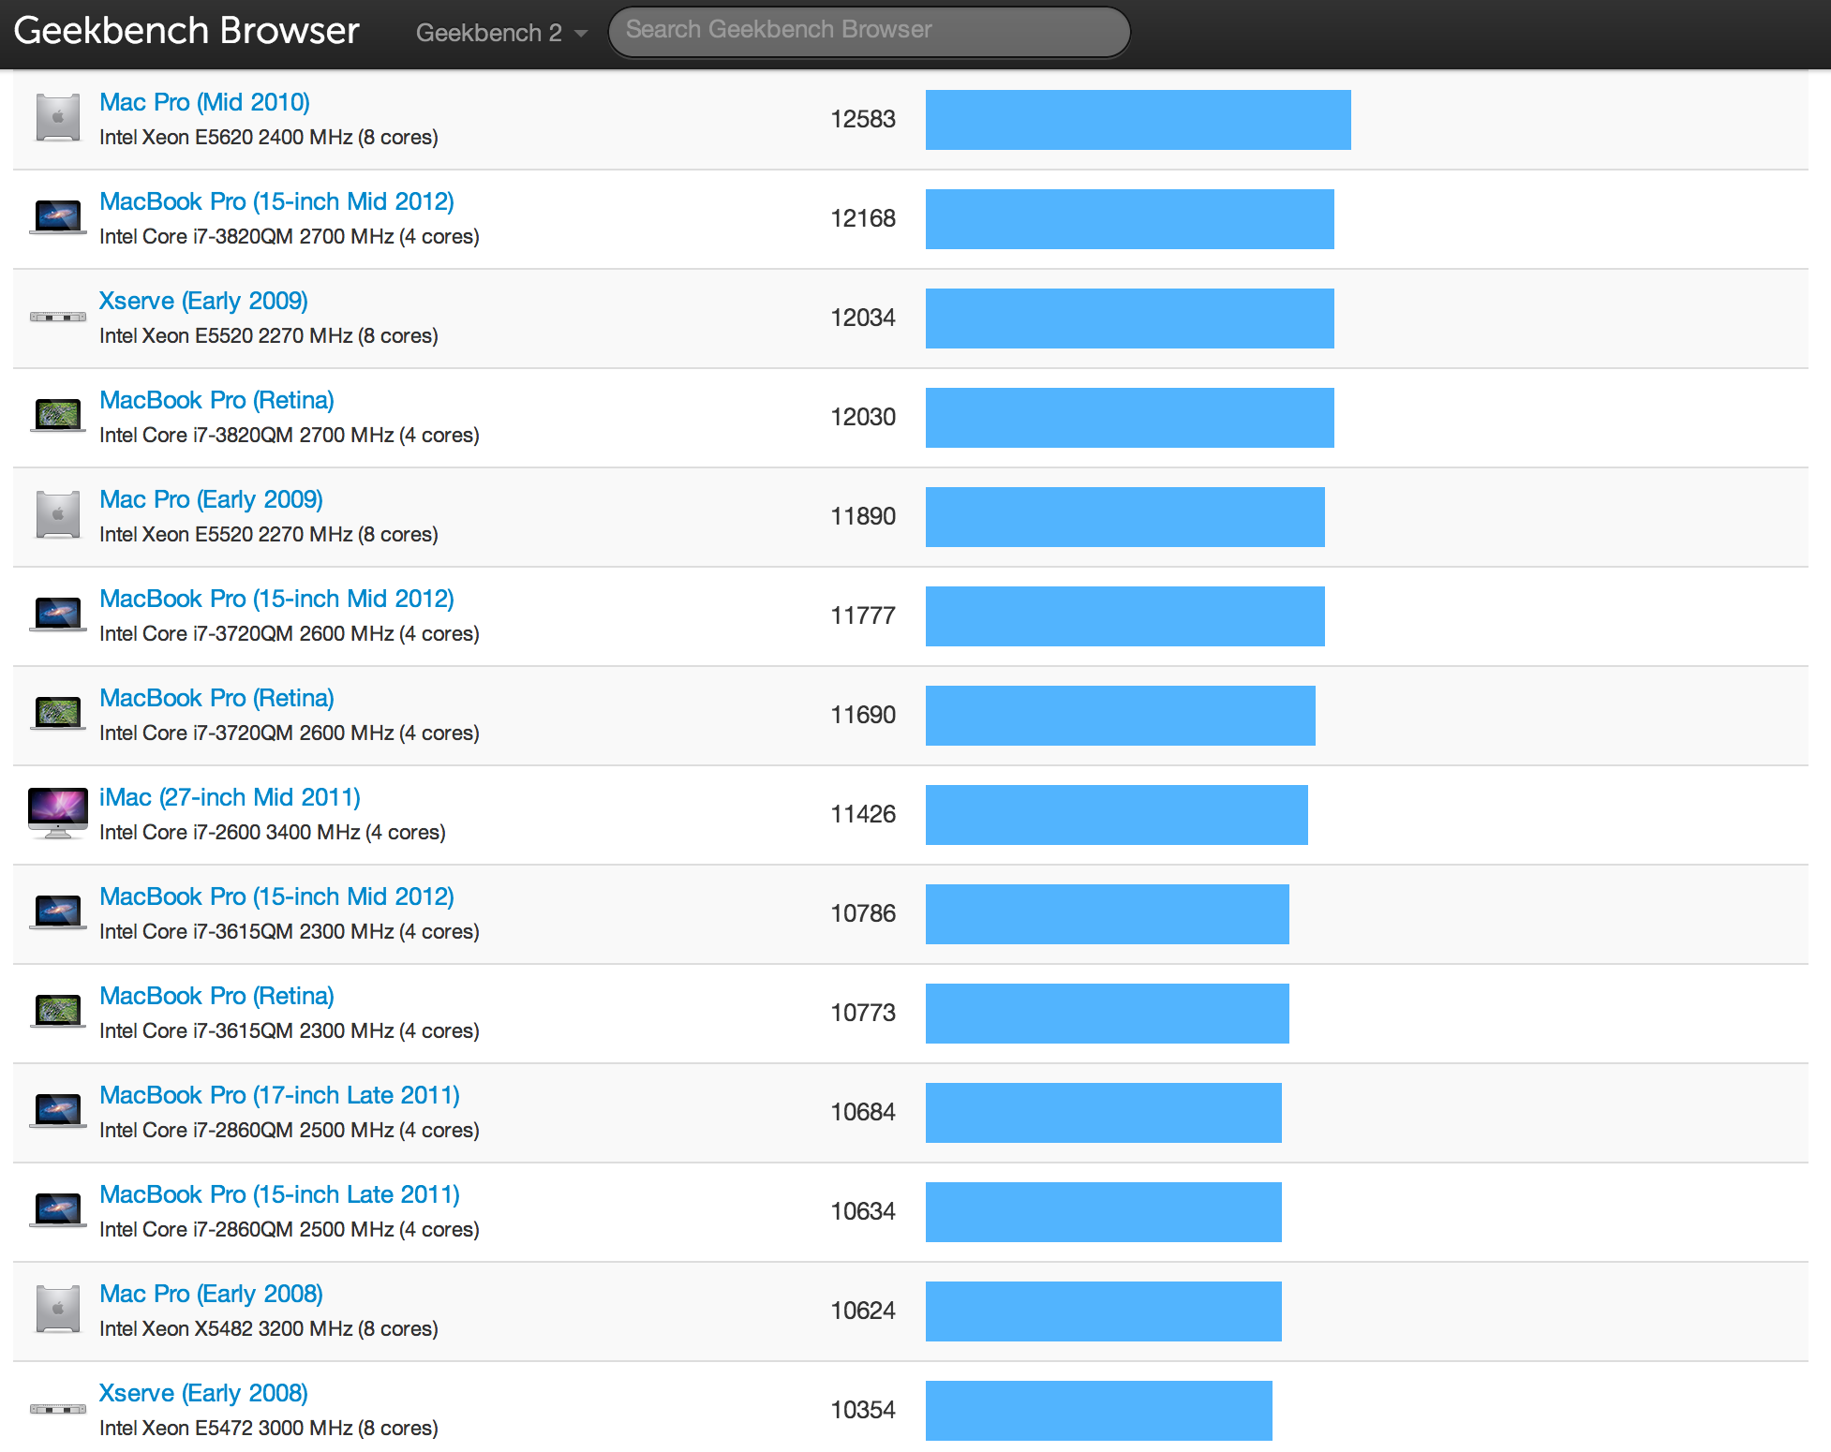This screenshot has height=1452, width=1831.
Task: Focus the Search Geekbench Browser field
Action: [869, 32]
